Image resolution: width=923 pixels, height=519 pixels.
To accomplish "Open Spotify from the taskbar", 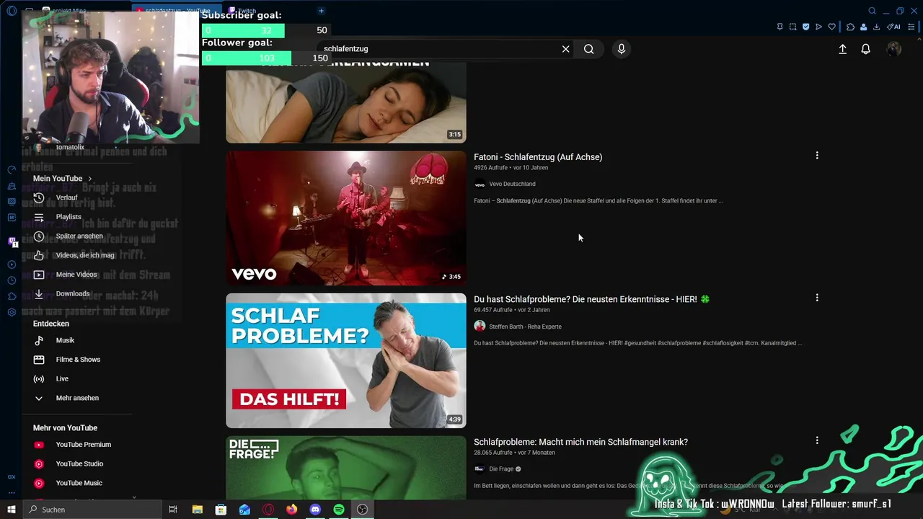I will [339, 510].
